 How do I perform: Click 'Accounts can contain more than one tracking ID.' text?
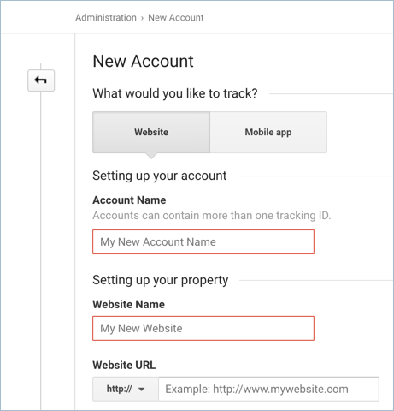click(212, 216)
